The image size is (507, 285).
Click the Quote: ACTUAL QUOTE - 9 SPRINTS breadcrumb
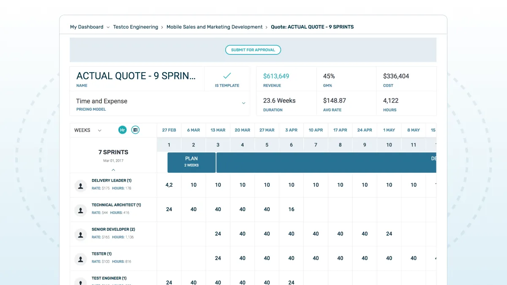312,27
